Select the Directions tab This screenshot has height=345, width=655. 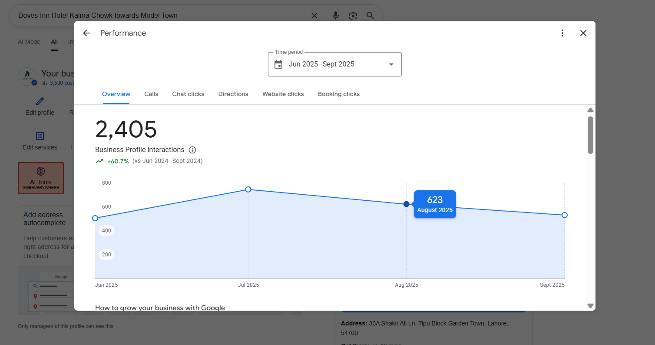coord(233,94)
